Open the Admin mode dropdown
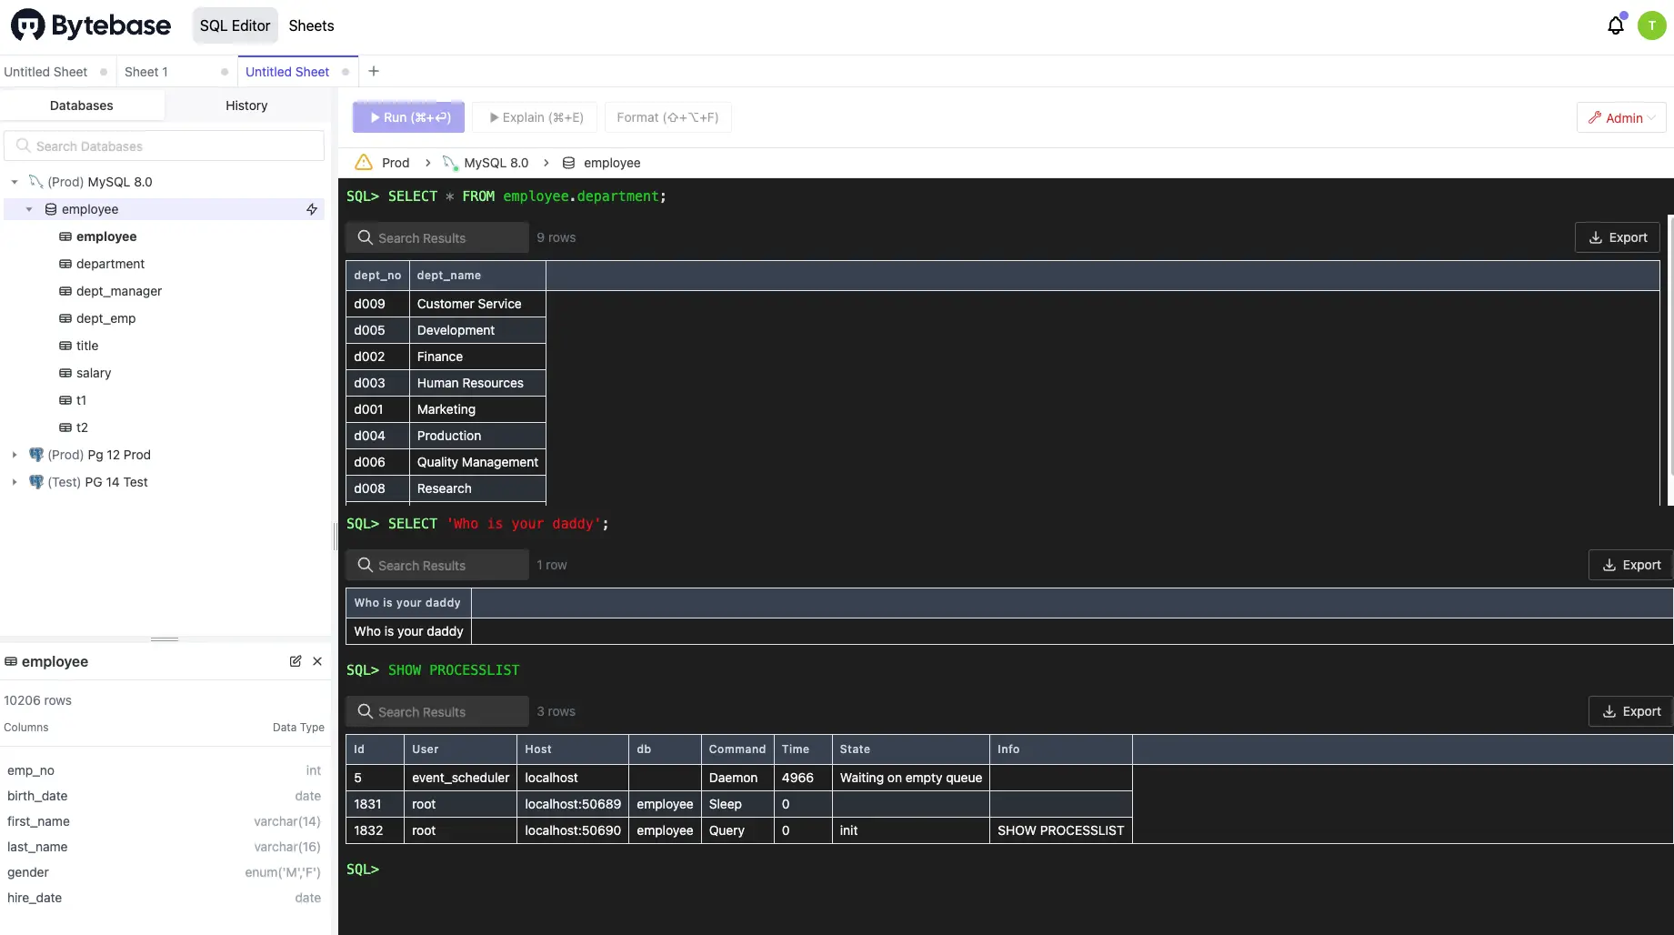The width and height of the screenshot is (1674, 935). [1621, 117]
